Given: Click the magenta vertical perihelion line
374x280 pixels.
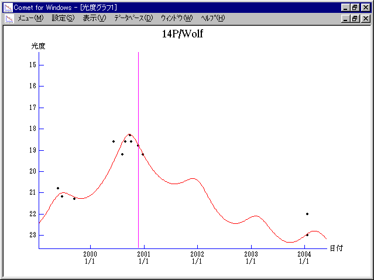Looking at the screenshot, I should click(138, 193).
